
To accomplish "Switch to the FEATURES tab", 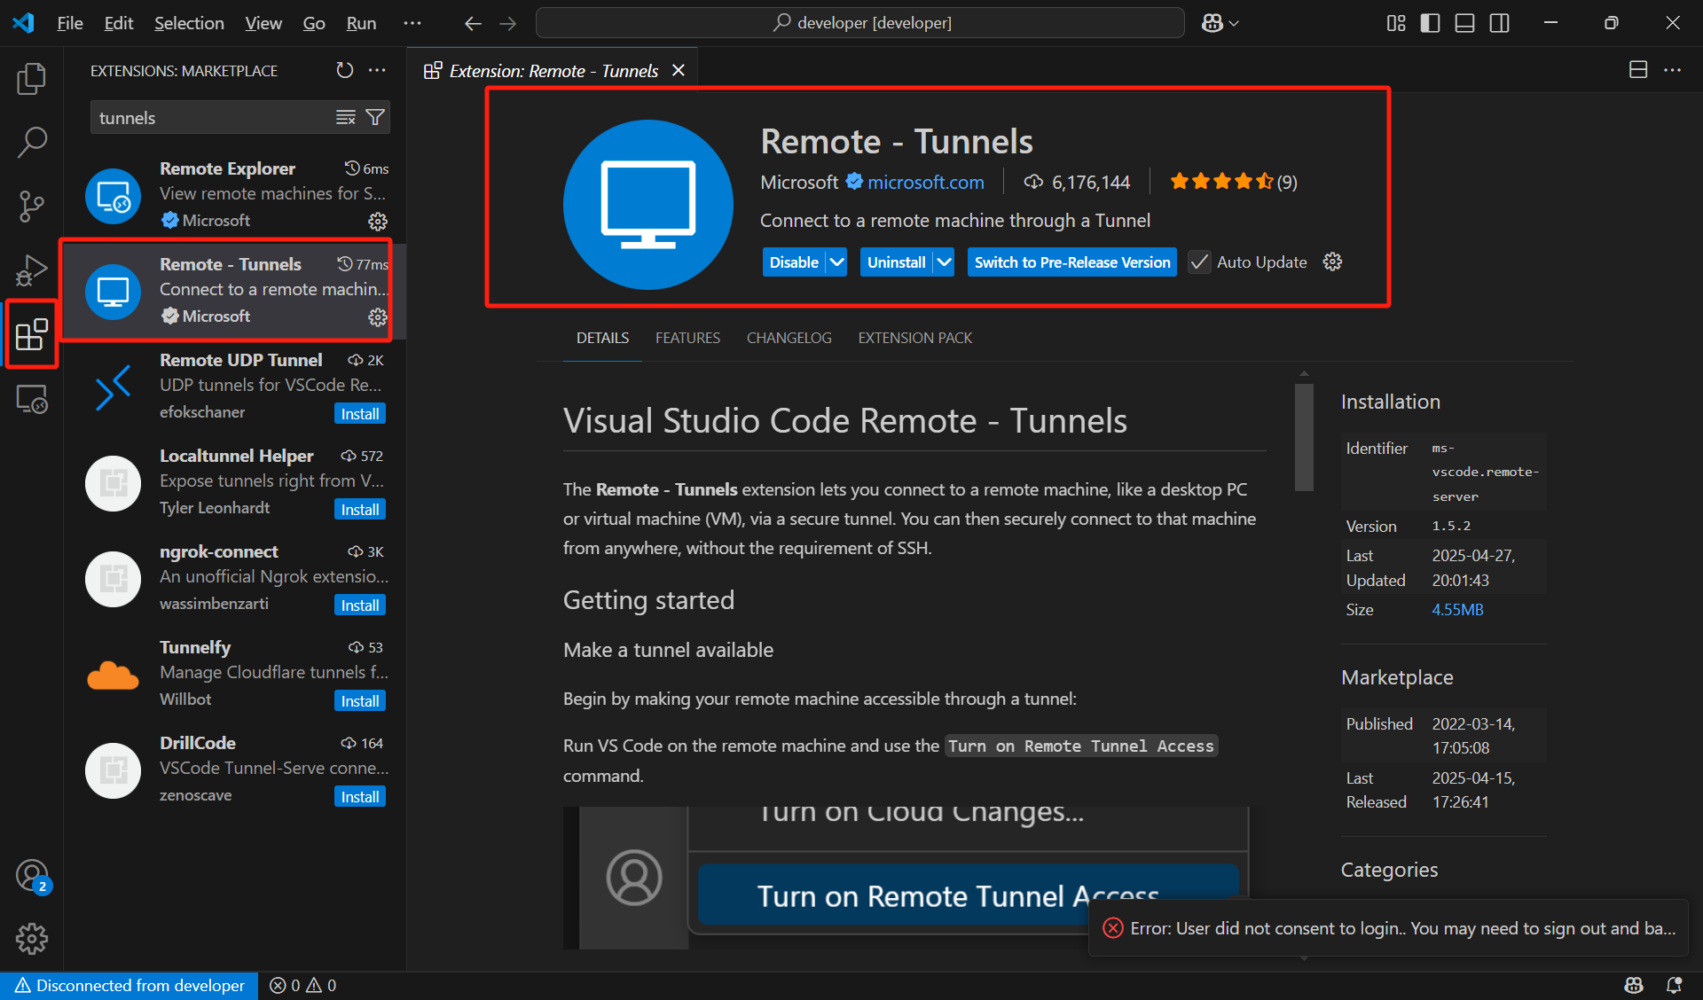I will click(x=687, y=338).
